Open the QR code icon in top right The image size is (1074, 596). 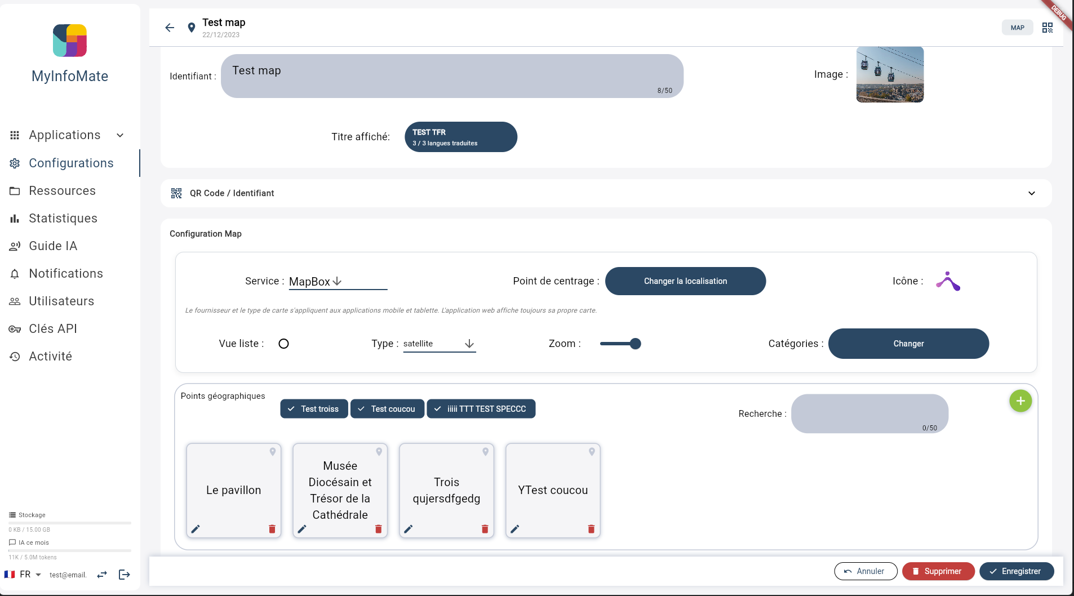click(1048, 28)
